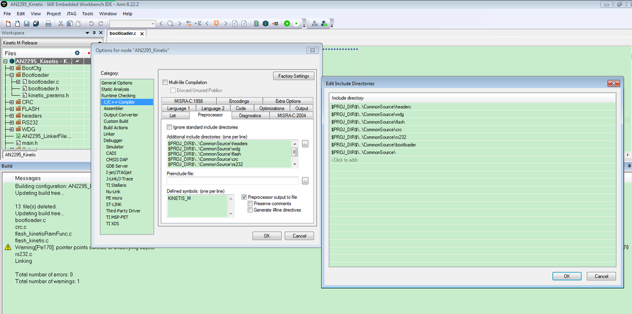Expand the FLASH folder
632x314 pixels.
pyautogui.click(x=12, y=109)
